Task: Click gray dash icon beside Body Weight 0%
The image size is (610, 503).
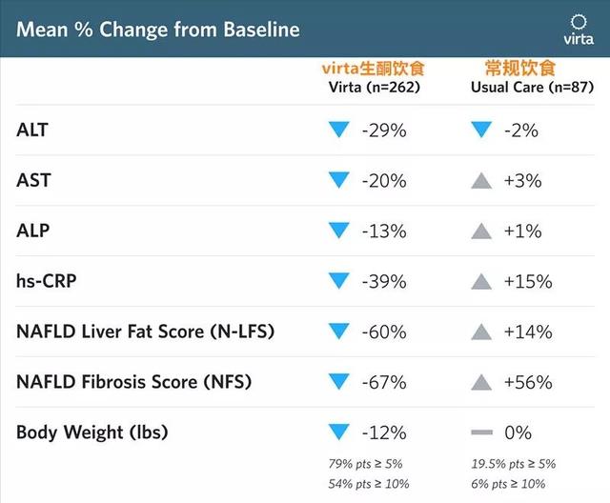Action: point(483,433)
